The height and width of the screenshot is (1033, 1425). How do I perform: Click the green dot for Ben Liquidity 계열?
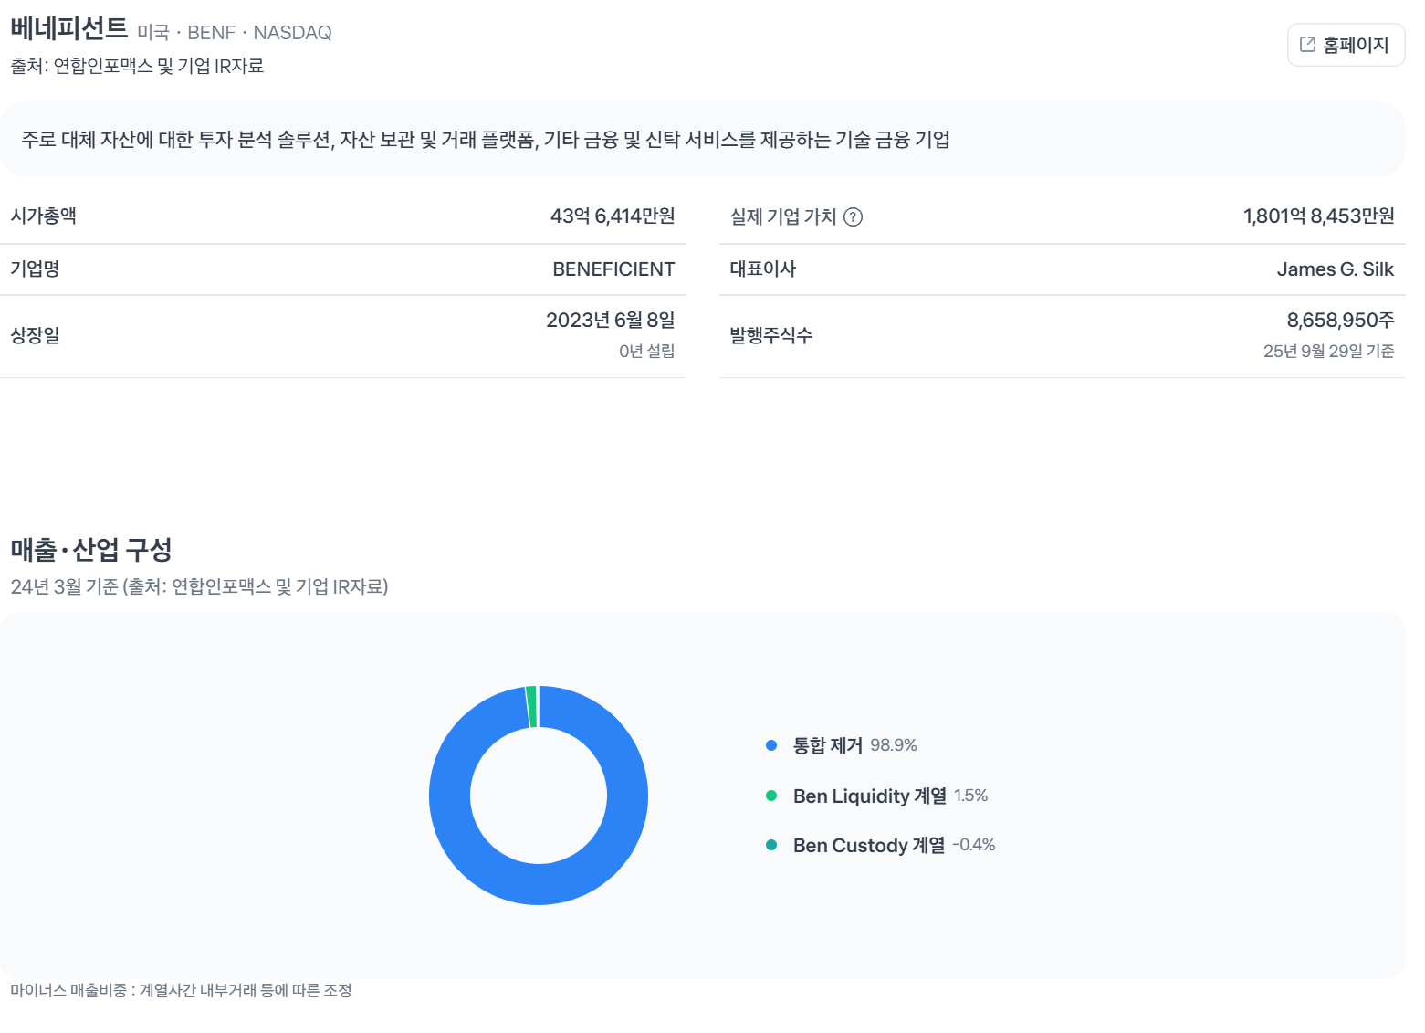click(x=771, y=796)
